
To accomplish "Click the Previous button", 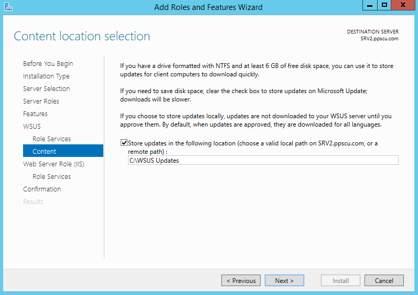I will pyautogui.click(x=241, y=281).
